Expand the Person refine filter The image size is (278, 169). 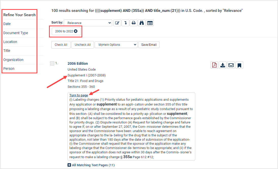9,69
